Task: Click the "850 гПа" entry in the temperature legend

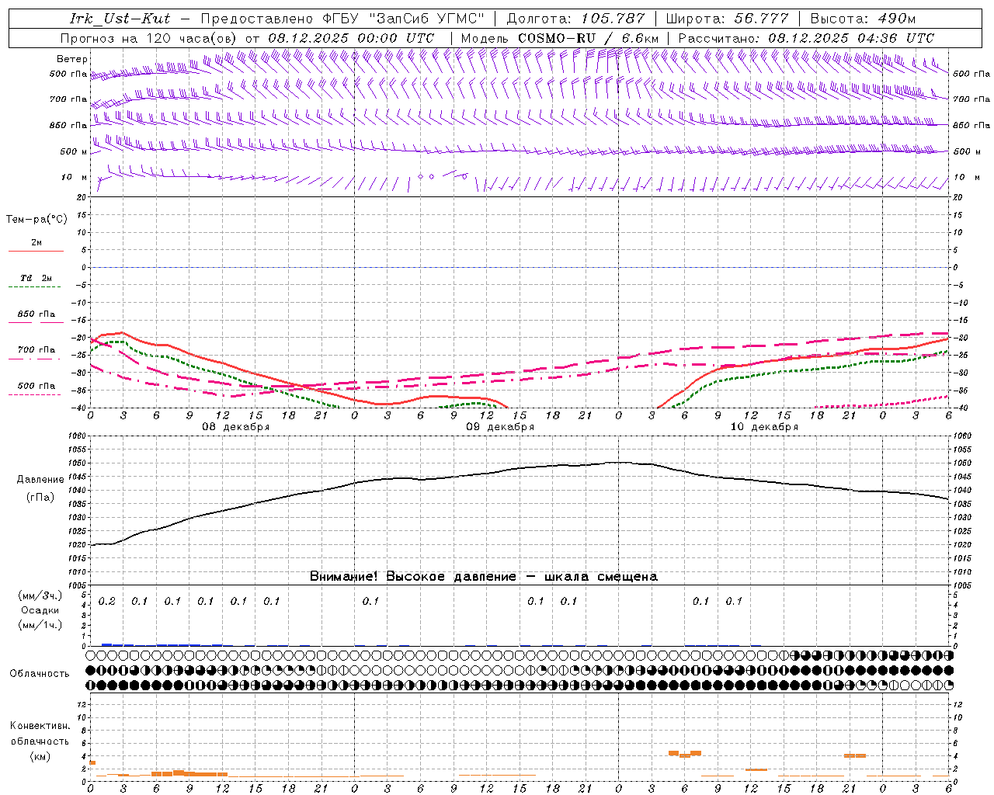Action: (36, 314)
